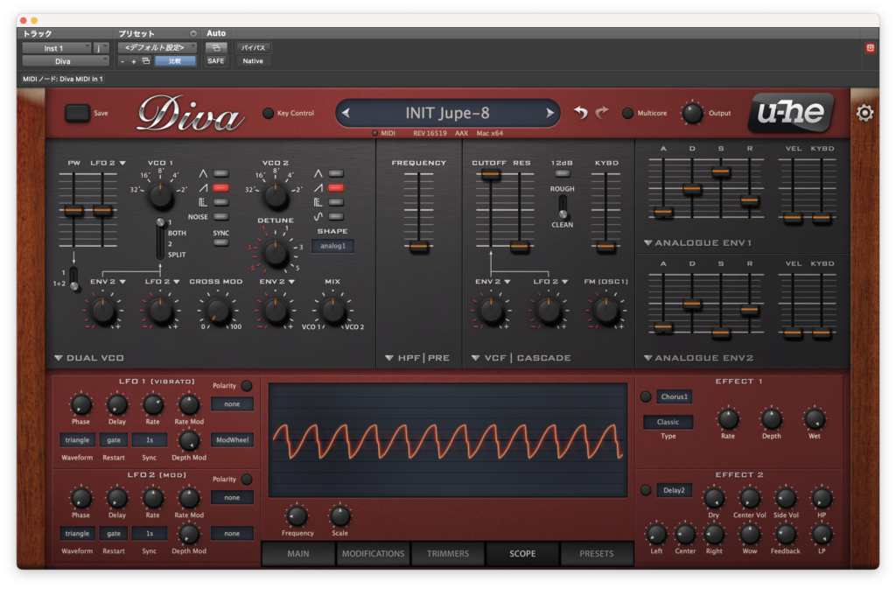Go to next preset with right arrow

click(x=549, y=113)
